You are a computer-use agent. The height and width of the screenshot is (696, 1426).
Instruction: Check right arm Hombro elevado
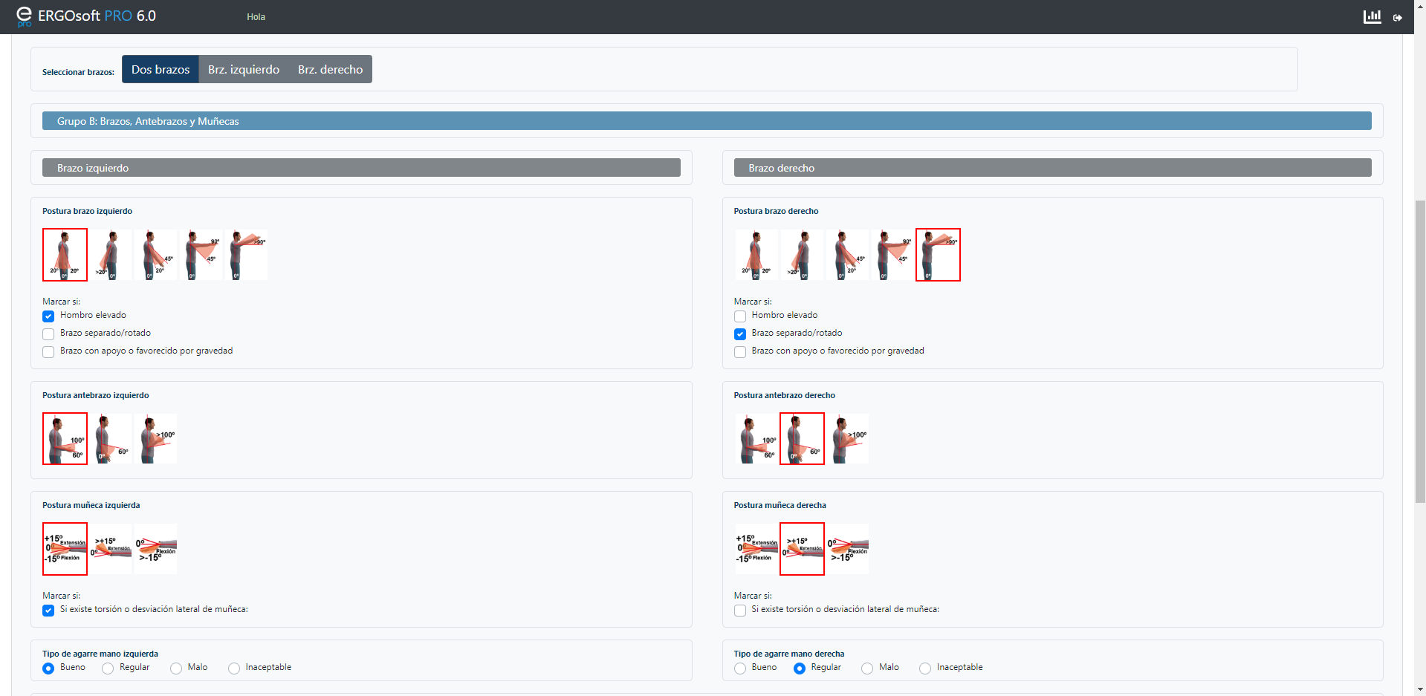pos(740,316)
